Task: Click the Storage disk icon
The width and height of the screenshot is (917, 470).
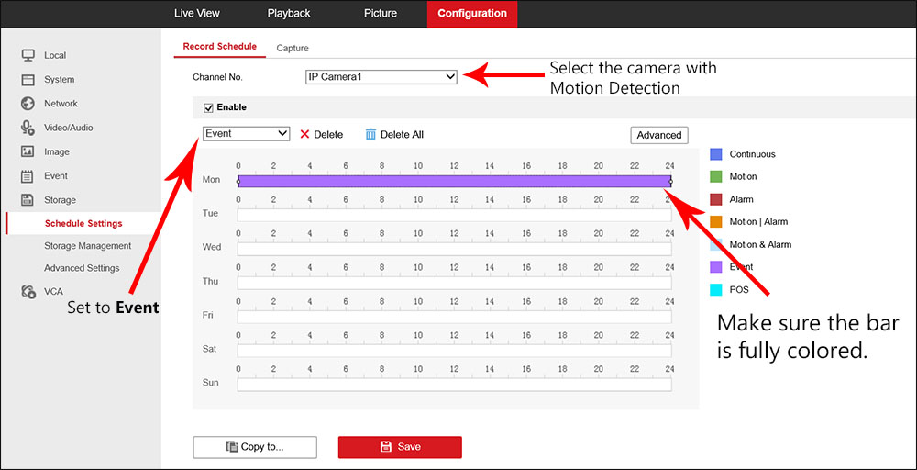Action: click(28, 199)
